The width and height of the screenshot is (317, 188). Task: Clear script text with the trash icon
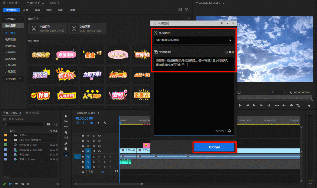229,130
